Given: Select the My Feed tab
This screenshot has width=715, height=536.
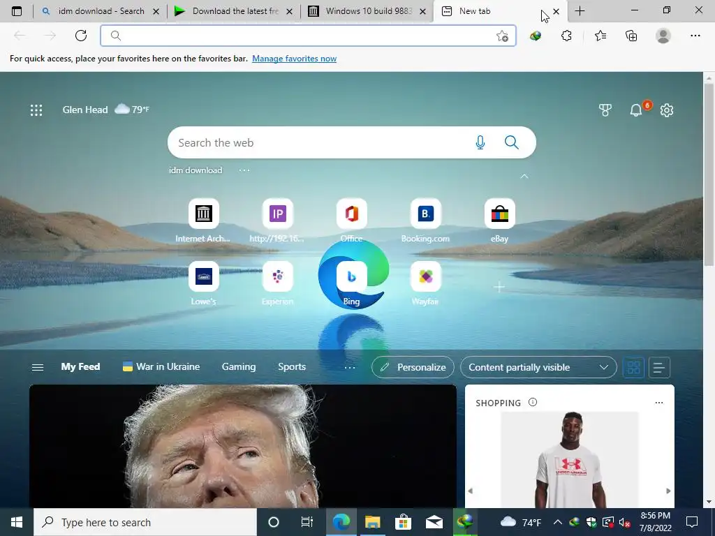Looking at the screenshot, I should pos(81,367).
